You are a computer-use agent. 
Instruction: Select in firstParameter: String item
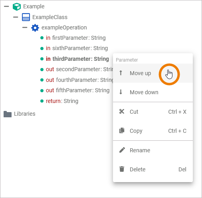point(75,38)
